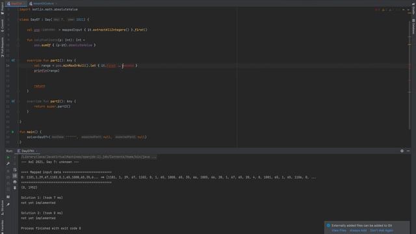Click 'Solution 1: (took 7 ms)' output
416x234 pixels.
(42, 198)
